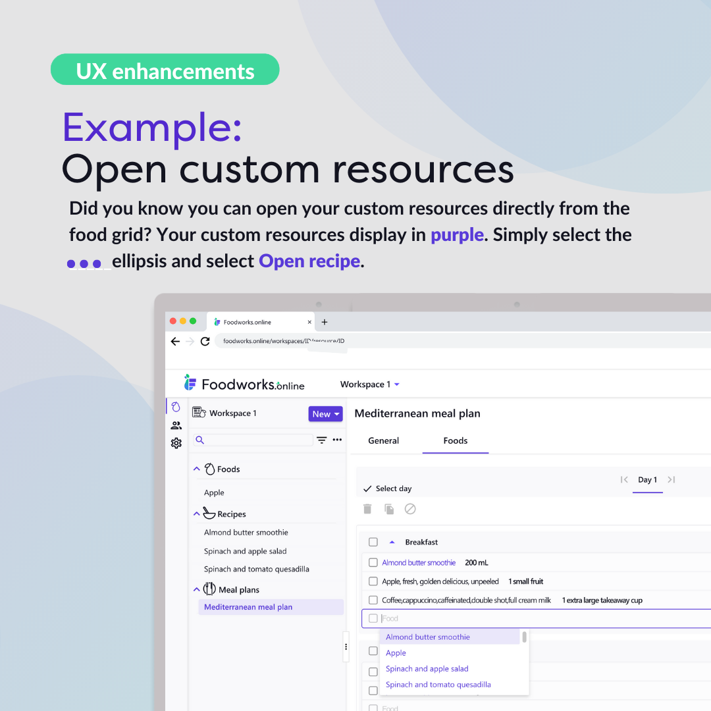Click the panel resize handle dots
Viewport: 711px width, 711px height.
346,646
